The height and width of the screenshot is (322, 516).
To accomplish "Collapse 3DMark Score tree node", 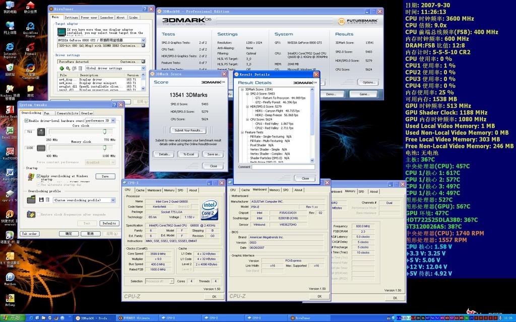I will tap(242, 90).
